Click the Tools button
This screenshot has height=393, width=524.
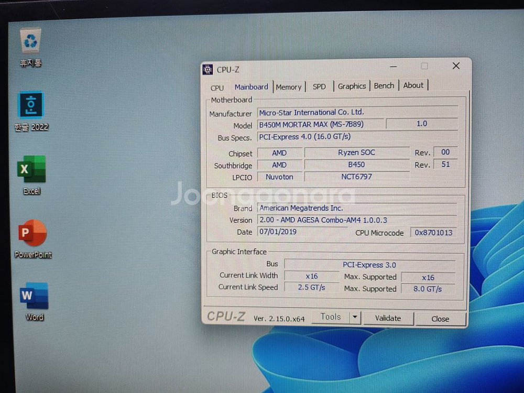click(x=331, y=317)
